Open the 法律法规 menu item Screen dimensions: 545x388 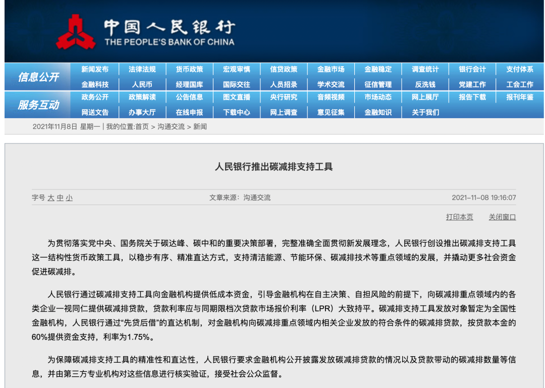tap(142, 69)
